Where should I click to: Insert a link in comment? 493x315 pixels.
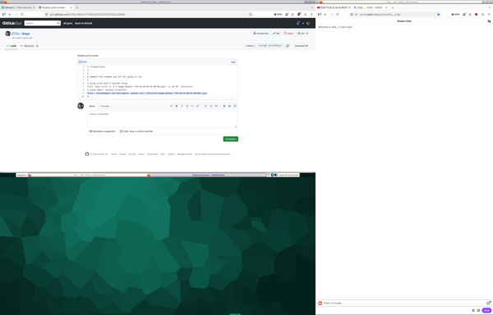198,106
